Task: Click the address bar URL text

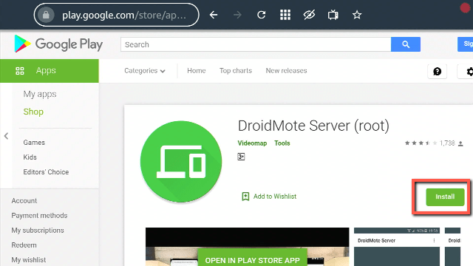Action: coord(124,15)
